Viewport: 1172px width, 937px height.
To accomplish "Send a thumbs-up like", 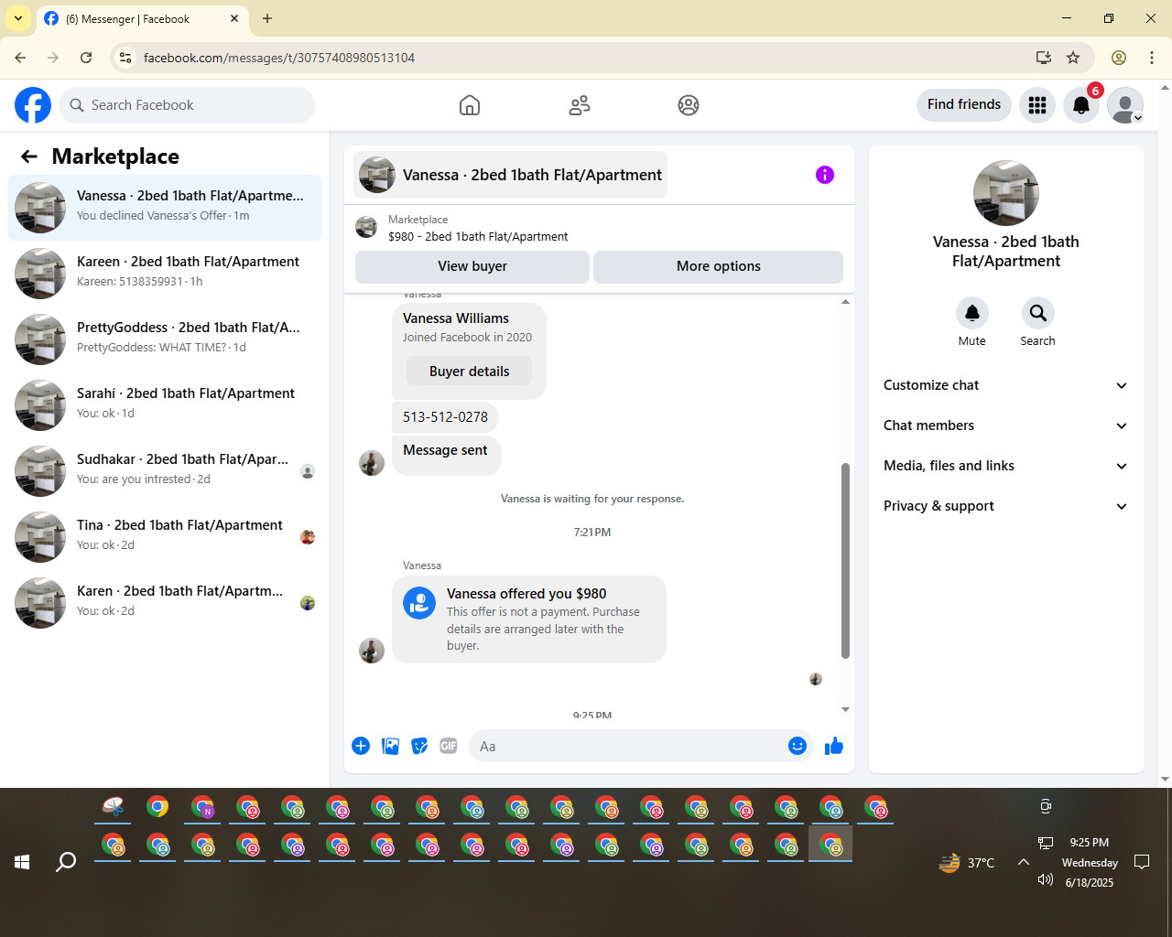I will pyautogui.click(x=834, y=746).
